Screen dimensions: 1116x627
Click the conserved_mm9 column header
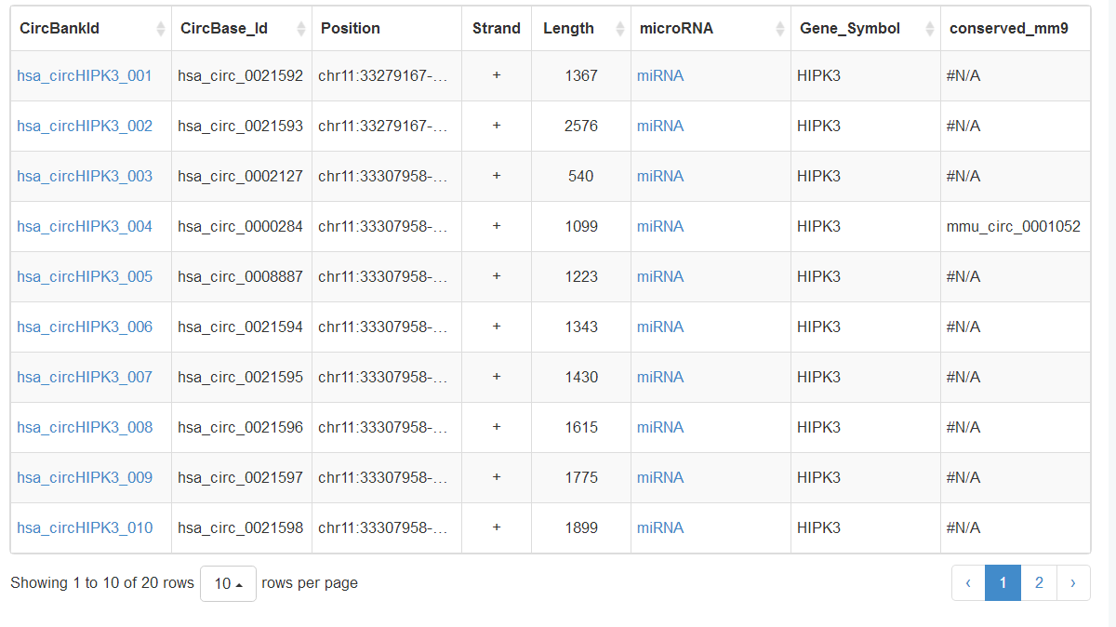(x=1008, y=29)
